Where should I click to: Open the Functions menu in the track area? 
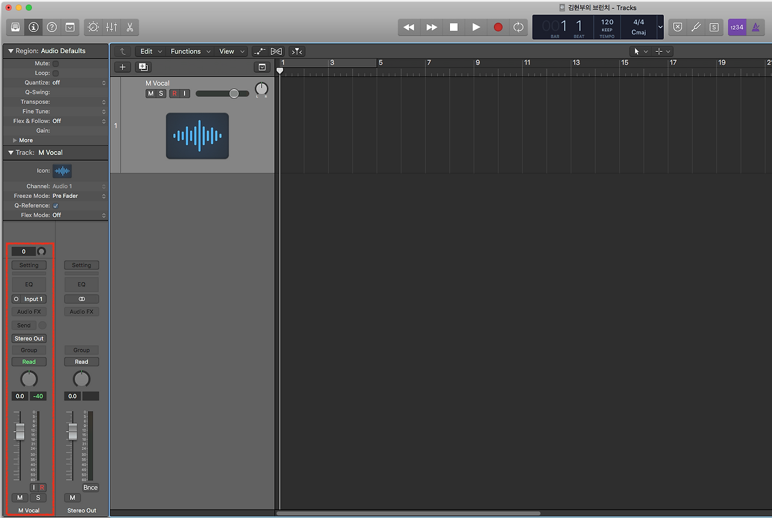click(187, 51)
